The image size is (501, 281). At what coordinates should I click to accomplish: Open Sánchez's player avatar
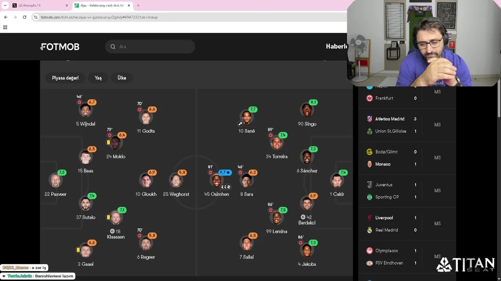pyautogui.click(x=307, y=157)
